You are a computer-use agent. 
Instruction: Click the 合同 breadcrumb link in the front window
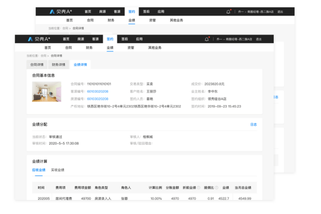click(43, 56)
